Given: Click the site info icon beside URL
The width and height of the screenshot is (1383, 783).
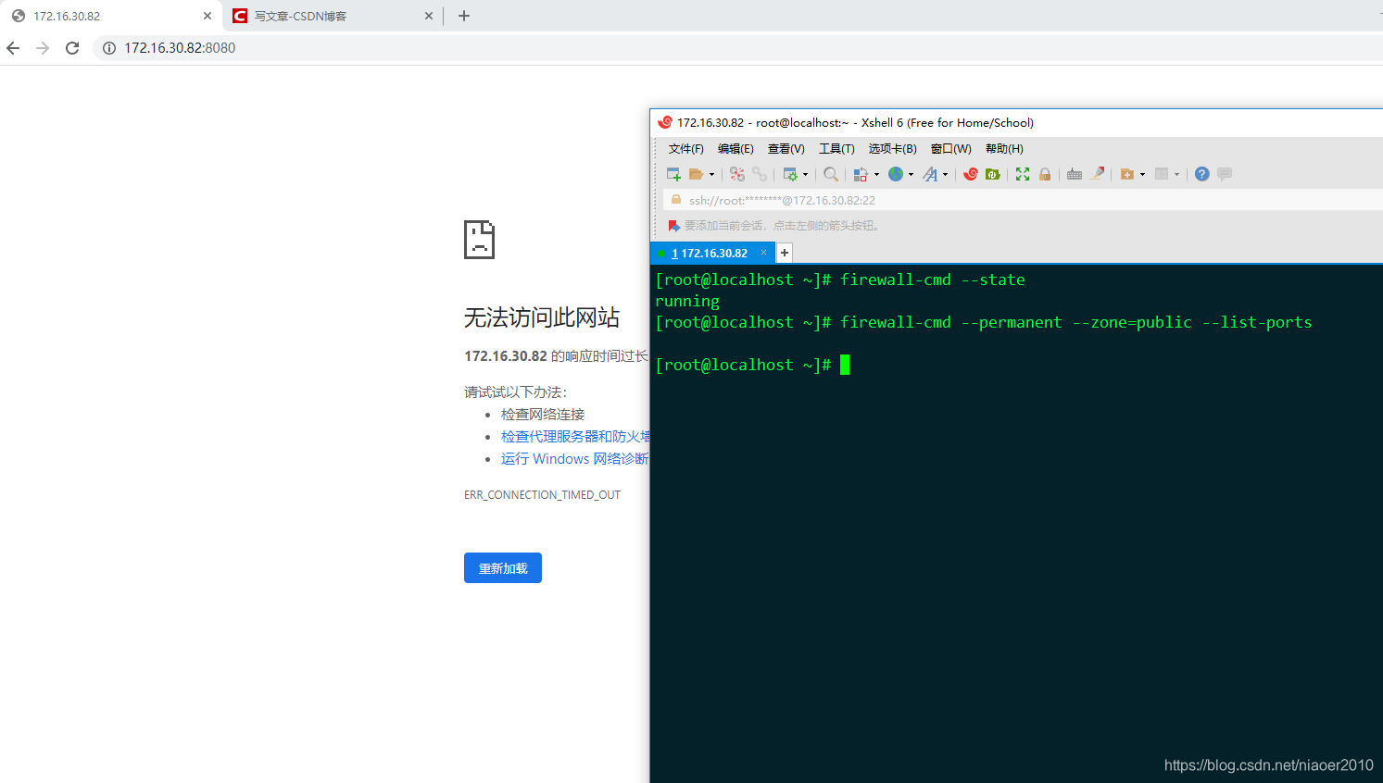Looking at the screenshot, I should 109,48.
